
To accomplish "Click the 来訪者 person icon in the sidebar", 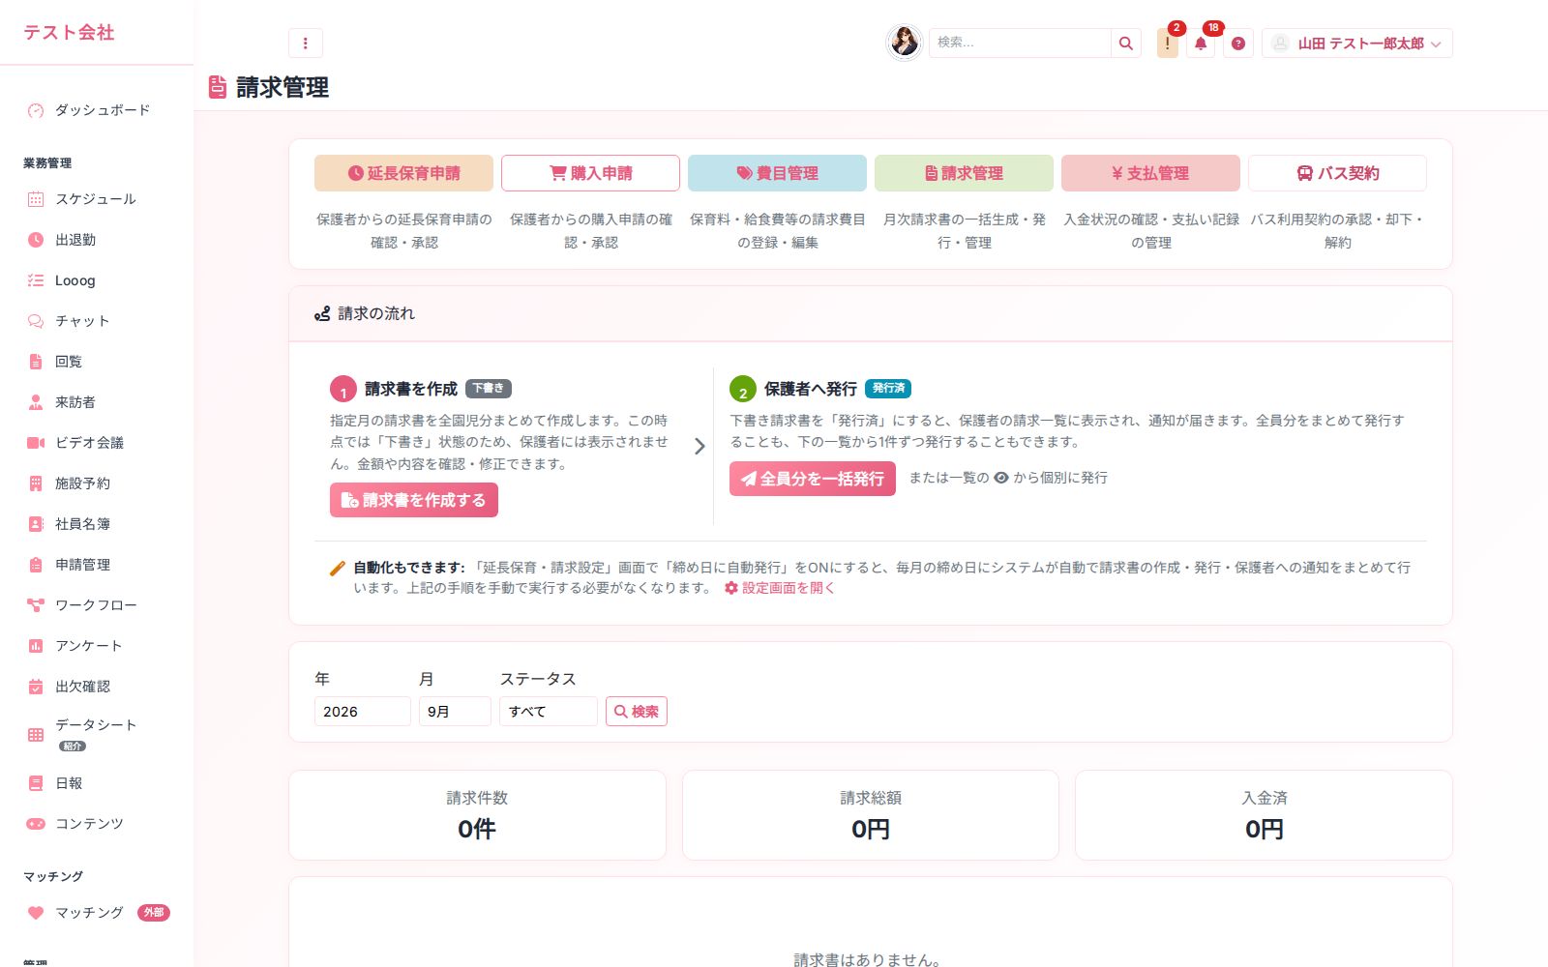I will tap(36, 402).
